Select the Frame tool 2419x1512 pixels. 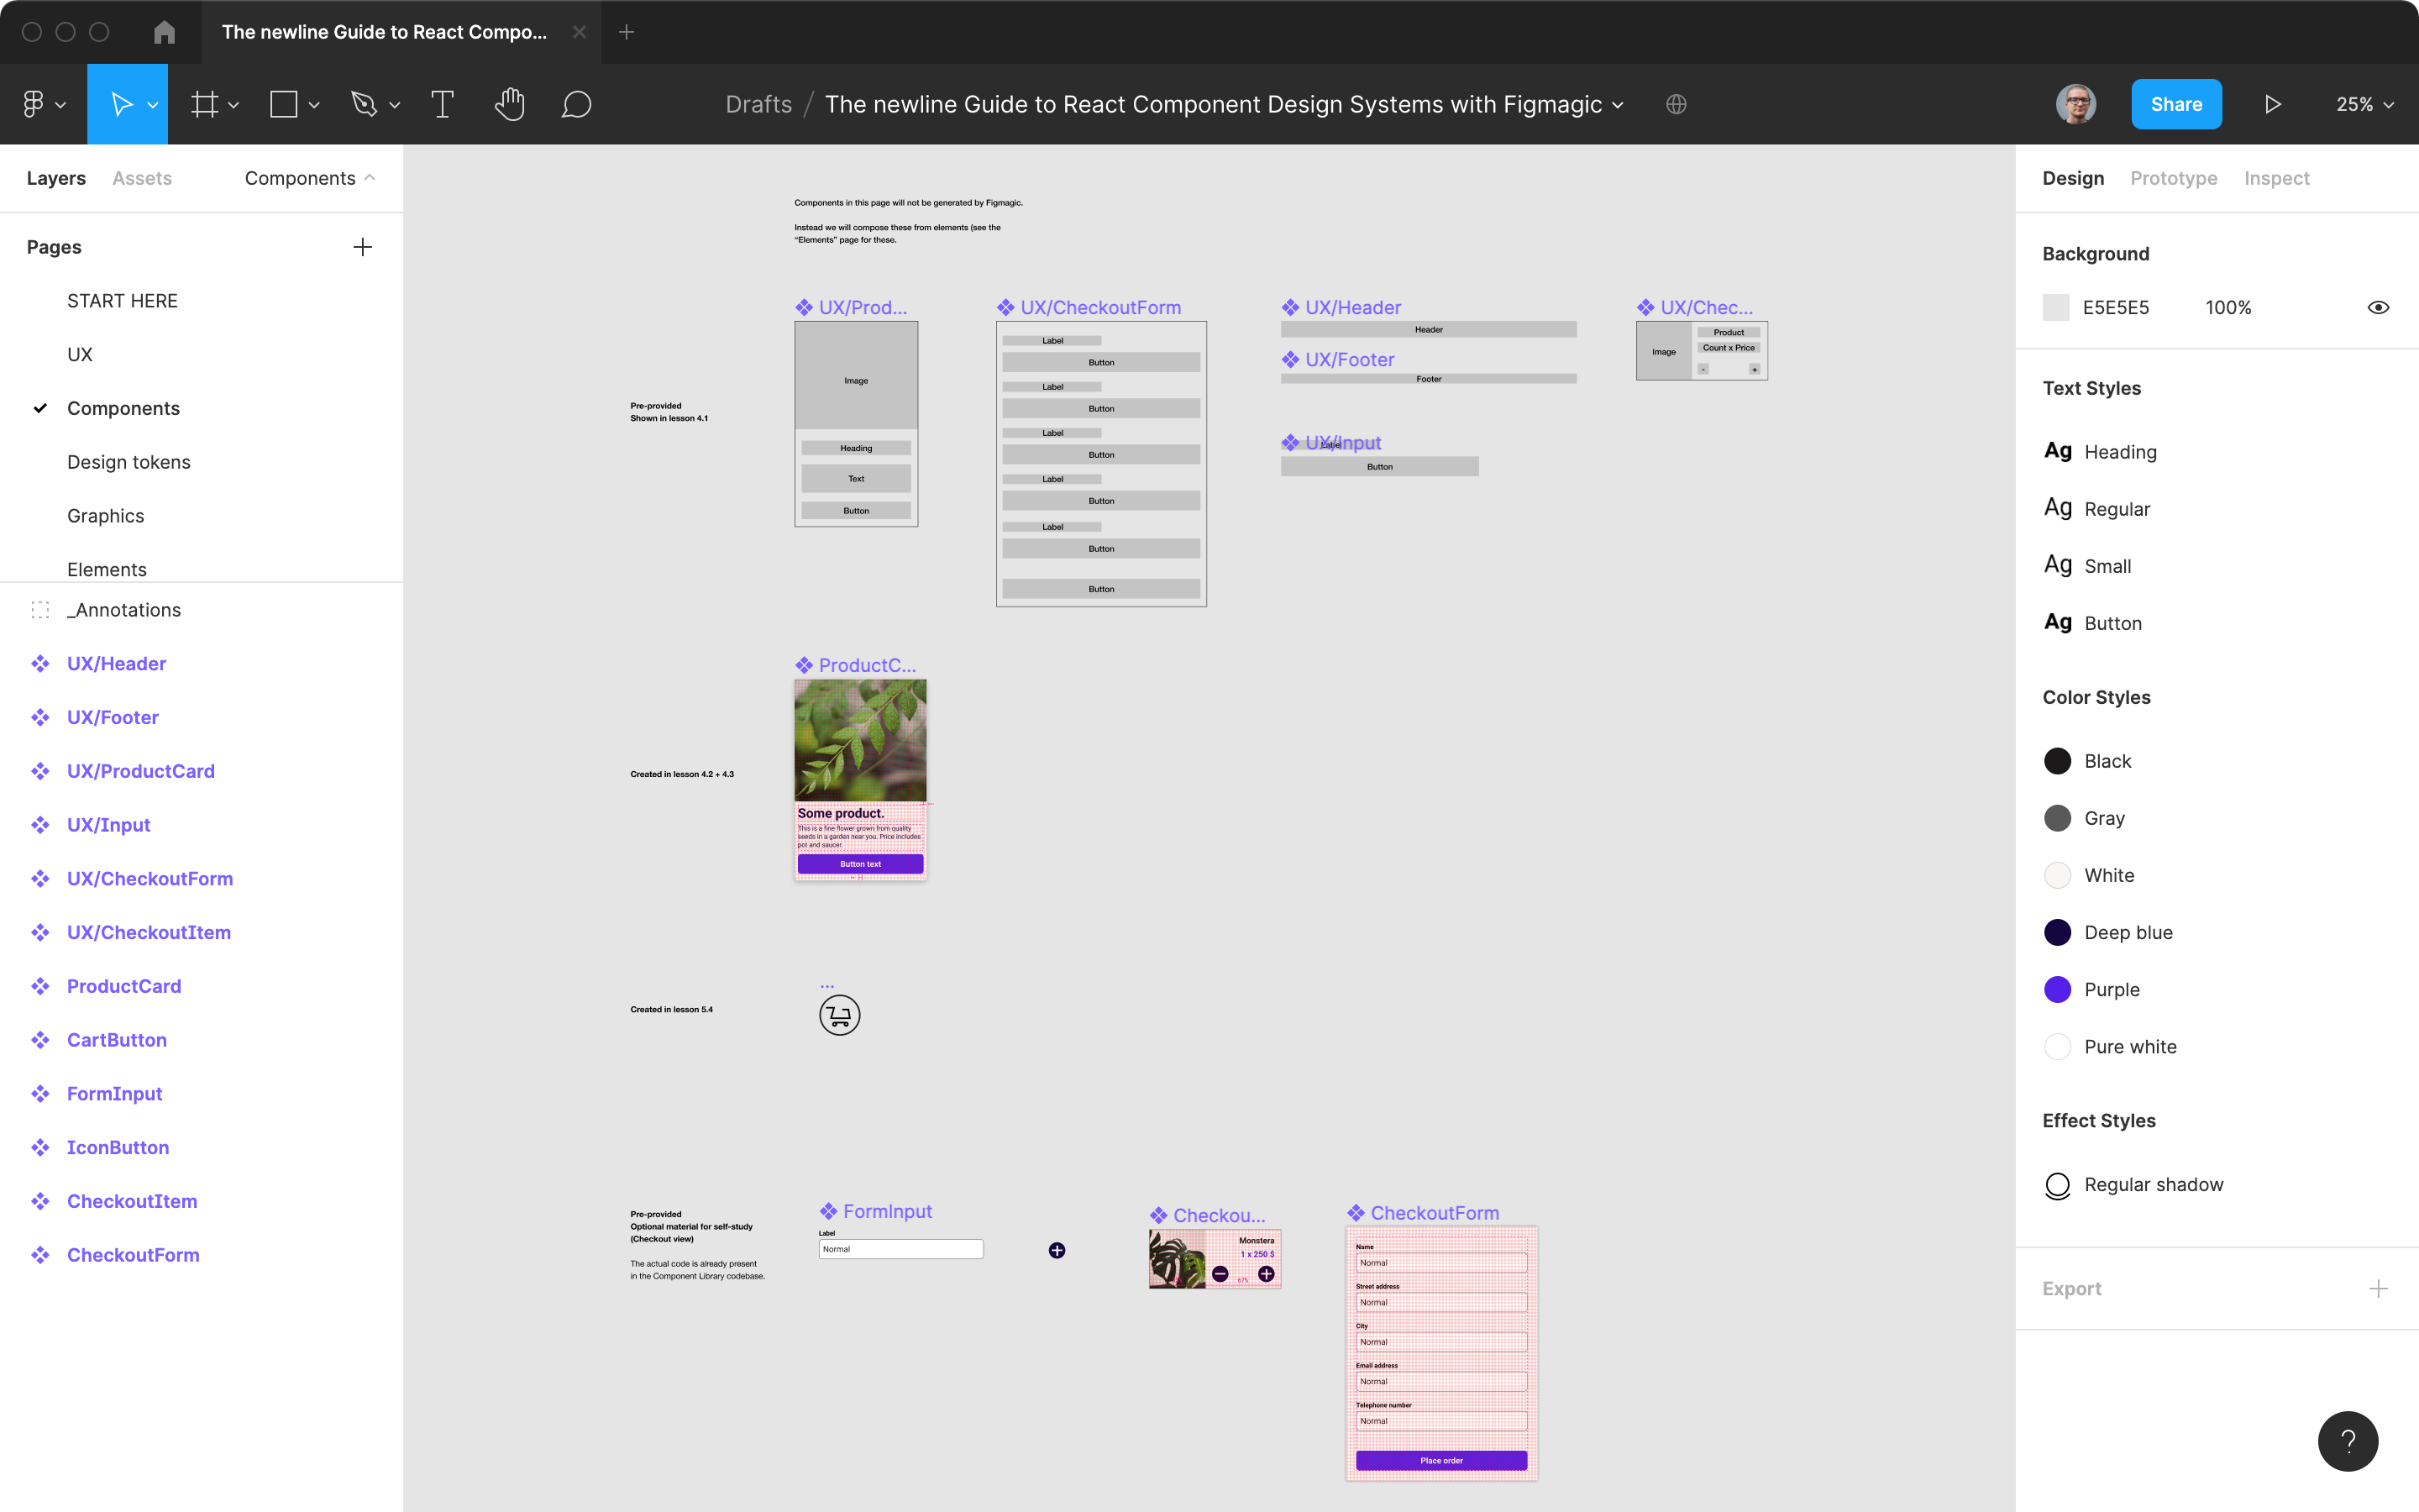pos(205,103)
